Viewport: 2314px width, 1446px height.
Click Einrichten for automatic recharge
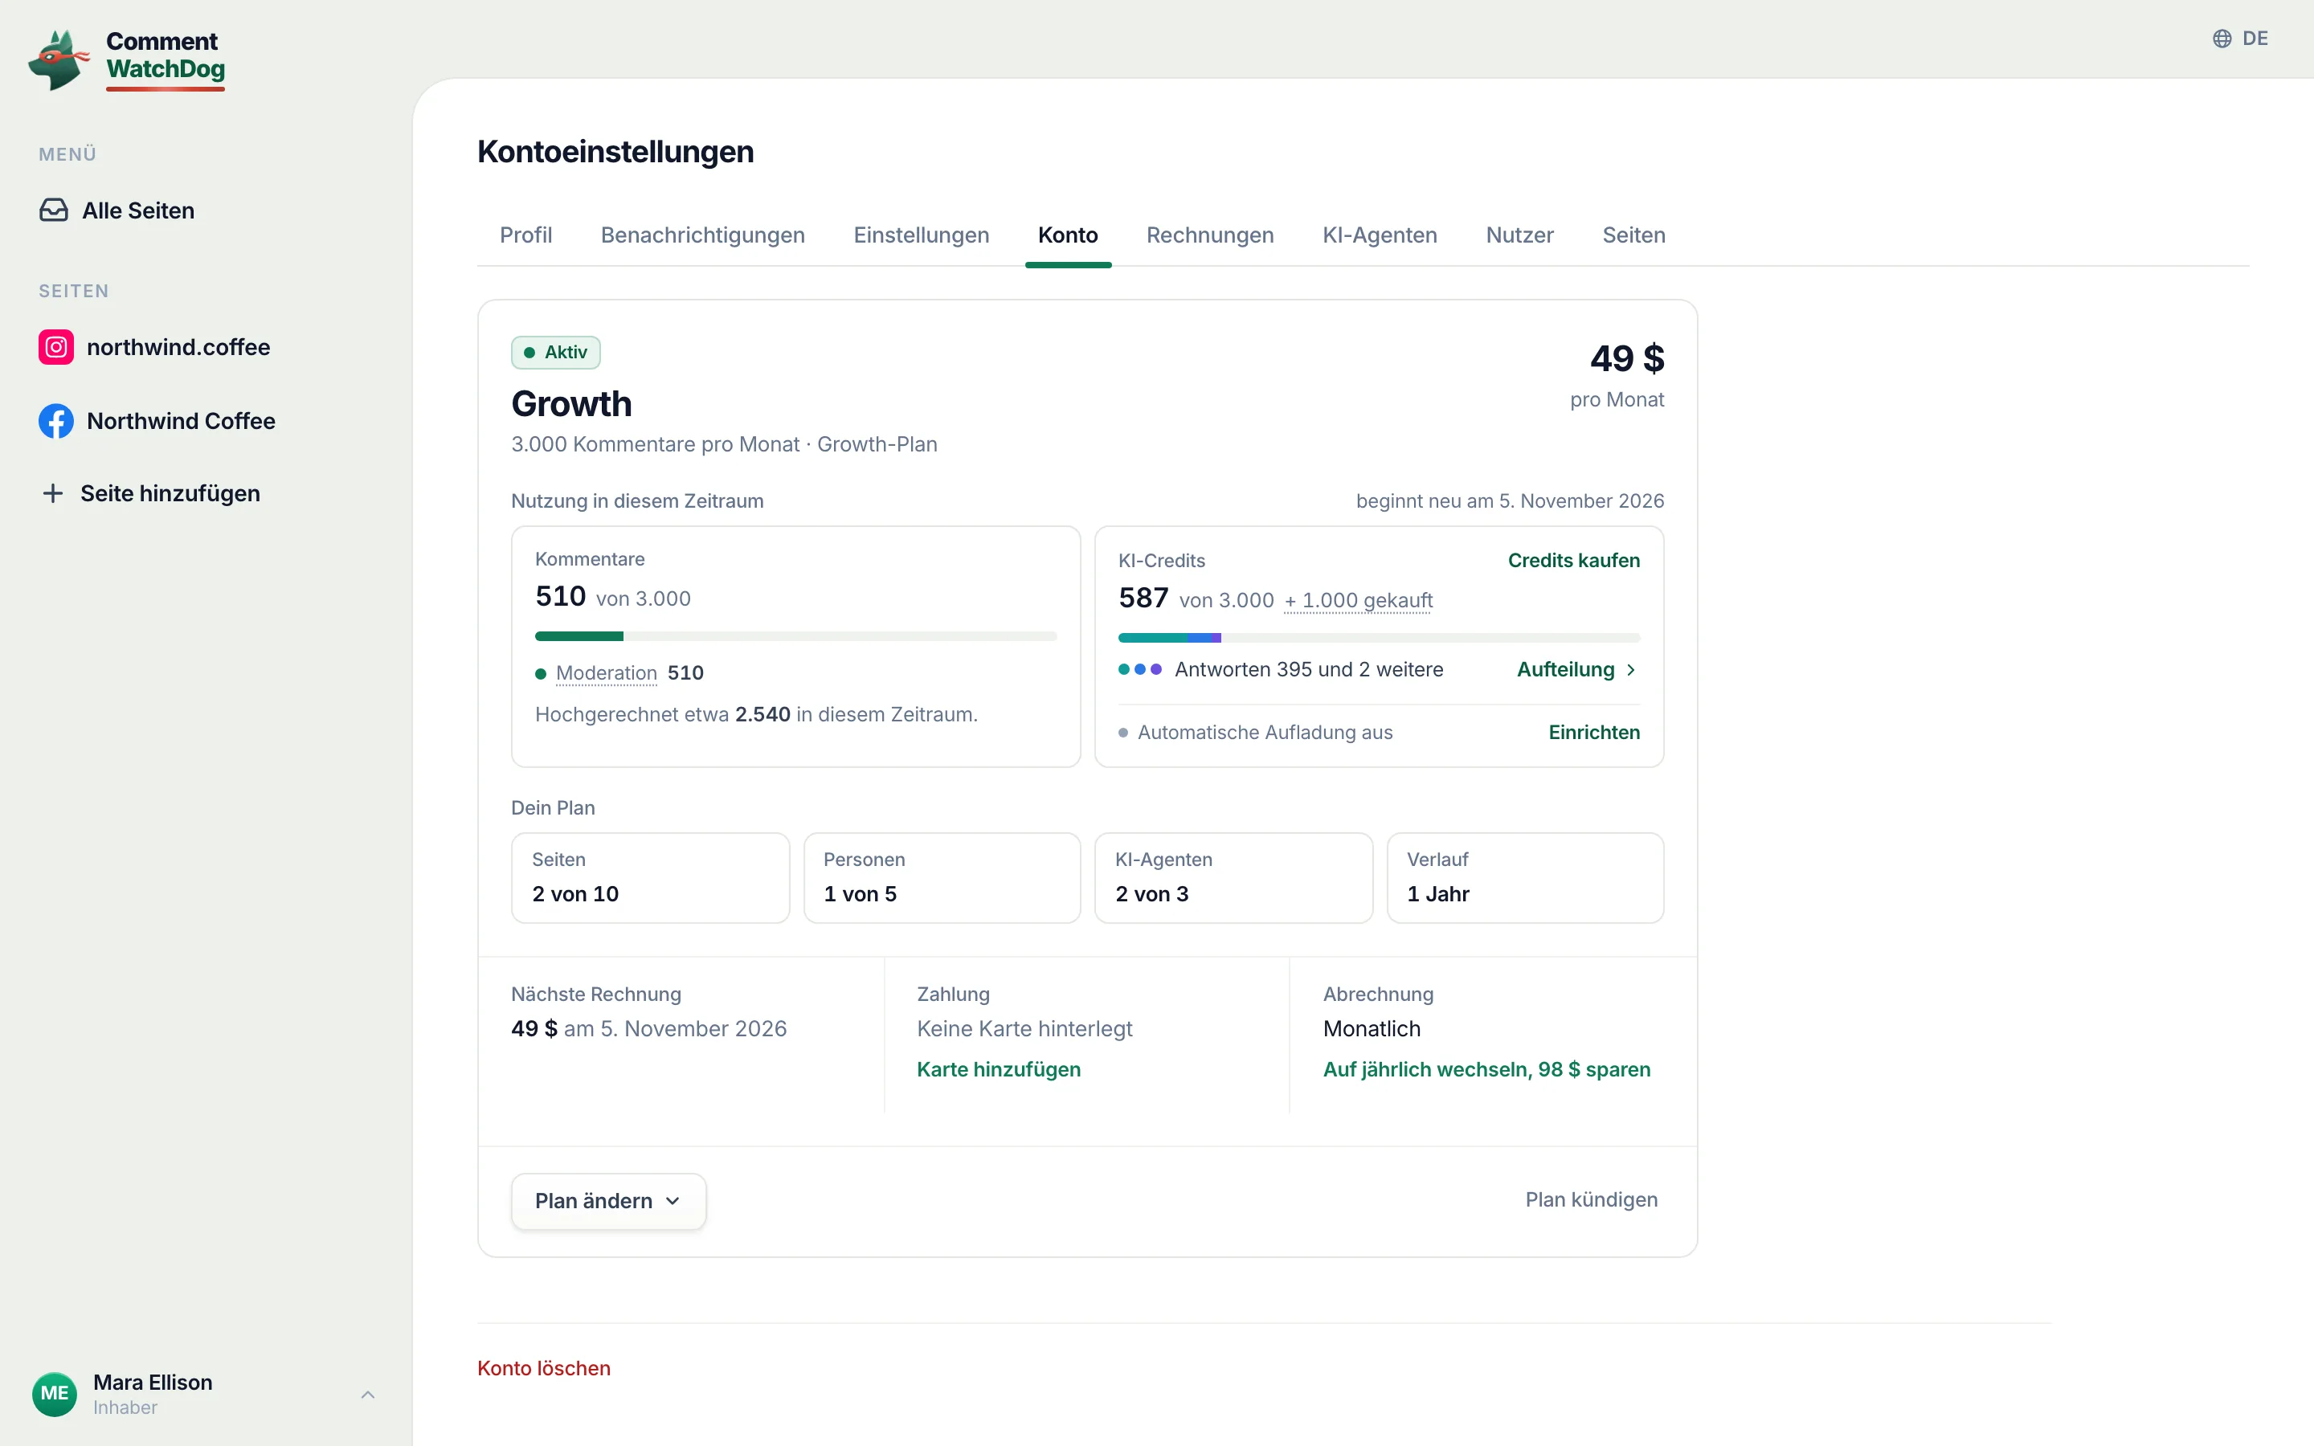click(x=1594, y=733)
